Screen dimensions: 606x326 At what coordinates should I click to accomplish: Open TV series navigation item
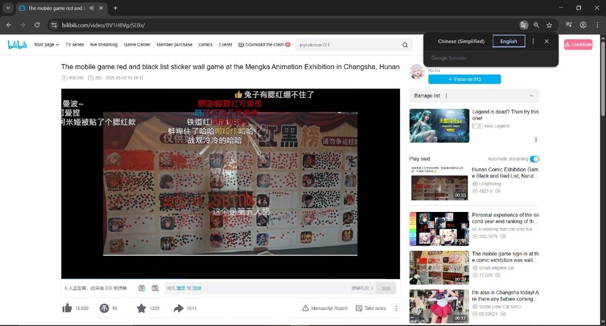point(75,44)
